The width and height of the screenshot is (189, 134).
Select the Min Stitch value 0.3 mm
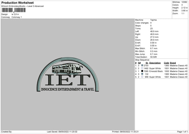coord(154,51)
